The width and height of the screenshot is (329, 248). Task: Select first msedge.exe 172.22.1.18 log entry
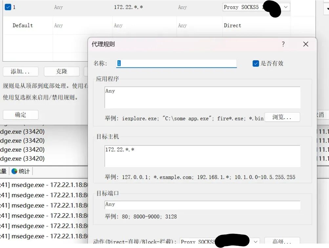pyautogui.click(x=44, y=185)
